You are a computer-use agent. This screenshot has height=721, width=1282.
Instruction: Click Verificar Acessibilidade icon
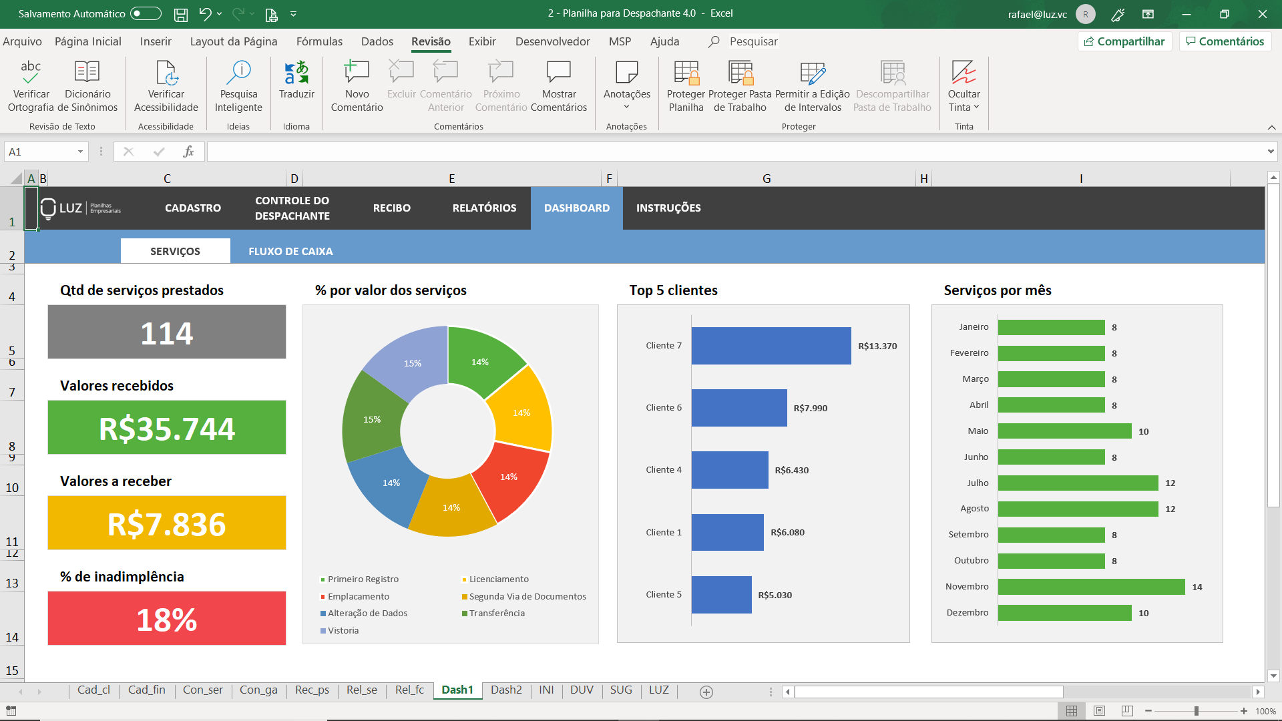pyautogui.click(x=166, y=72)
